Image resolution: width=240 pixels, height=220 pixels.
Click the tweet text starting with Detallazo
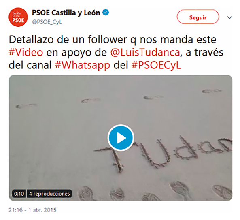[x=116, y=52]
